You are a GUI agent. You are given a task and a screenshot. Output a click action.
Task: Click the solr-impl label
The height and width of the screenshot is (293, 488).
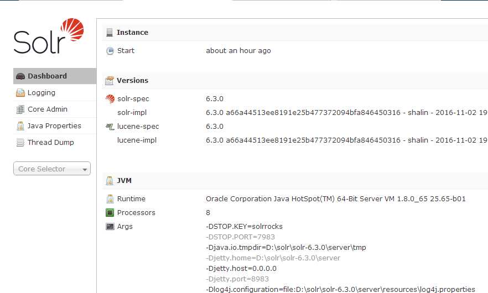pyautogui.click(x=132, y=113)
